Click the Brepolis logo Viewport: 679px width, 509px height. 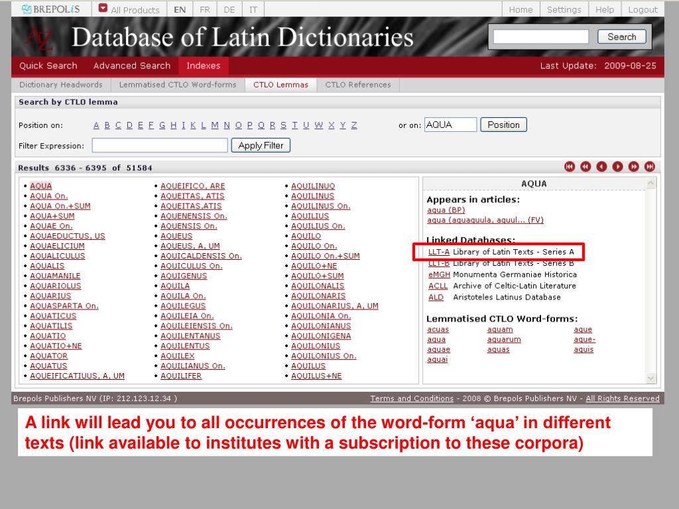(x=51, y=9)
